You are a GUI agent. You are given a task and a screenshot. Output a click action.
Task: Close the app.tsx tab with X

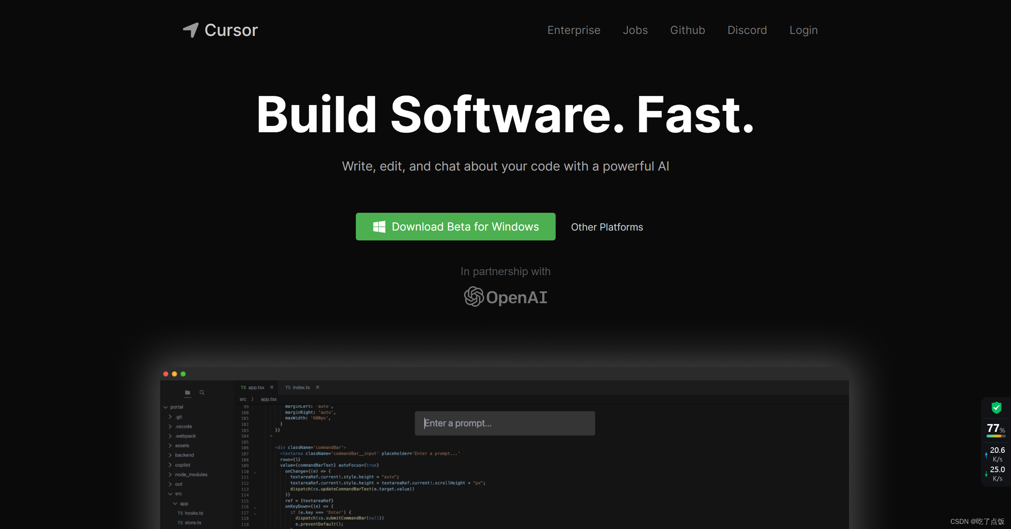(x=272, y=387)
